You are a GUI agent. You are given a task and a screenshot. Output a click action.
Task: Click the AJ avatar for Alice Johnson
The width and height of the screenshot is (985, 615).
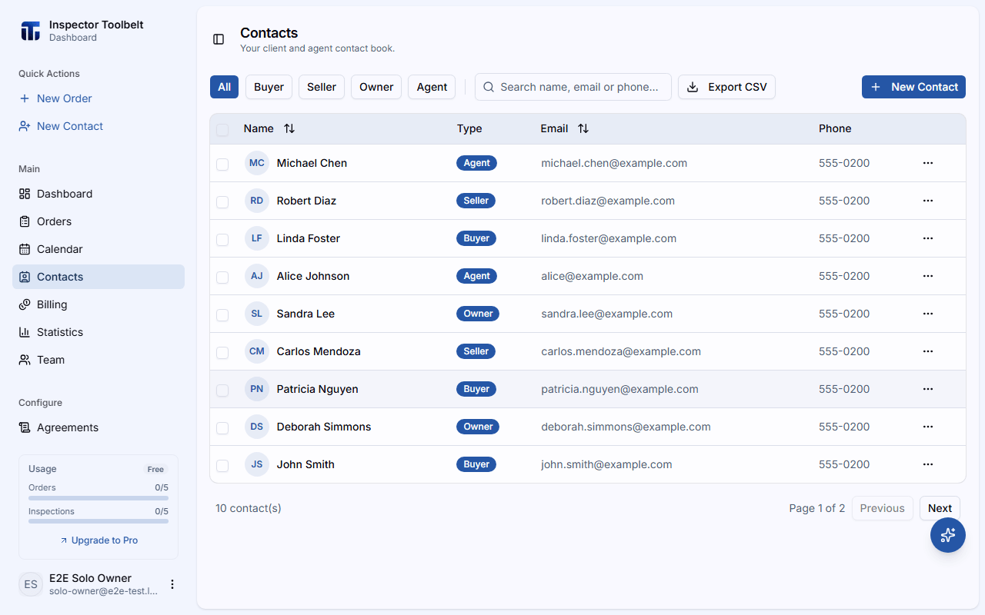pos(257,276)
